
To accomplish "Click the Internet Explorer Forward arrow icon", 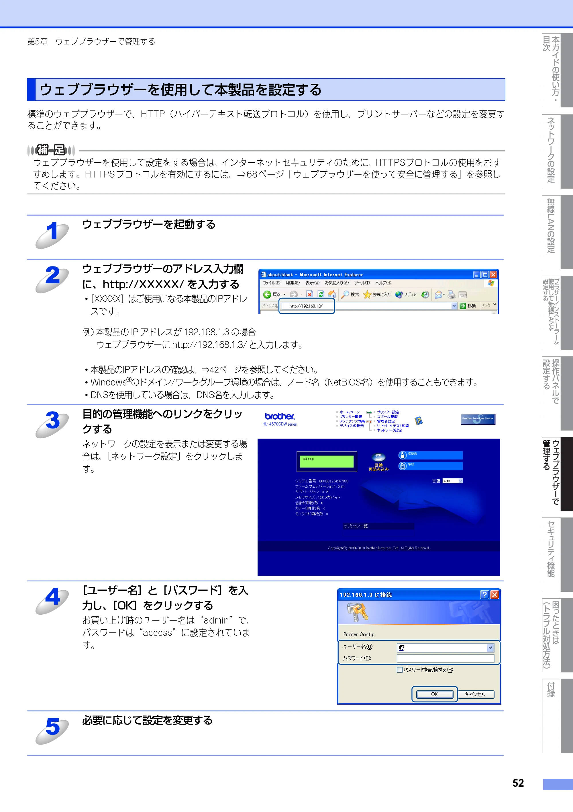I will (x=293, y=294).
